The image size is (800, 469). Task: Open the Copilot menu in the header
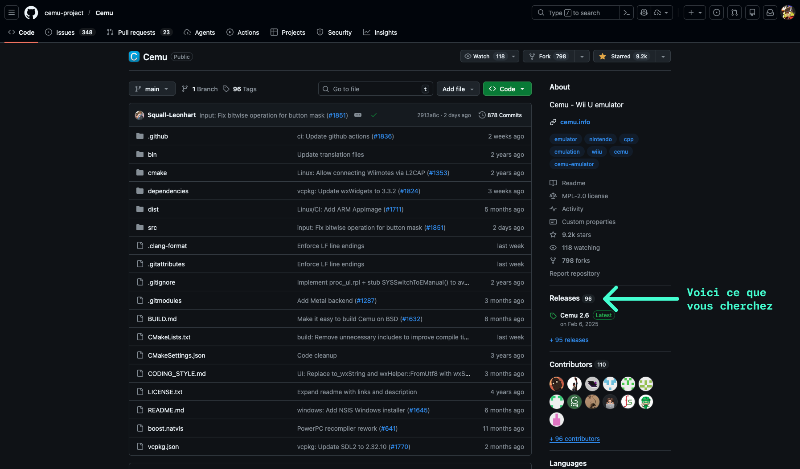644,12
